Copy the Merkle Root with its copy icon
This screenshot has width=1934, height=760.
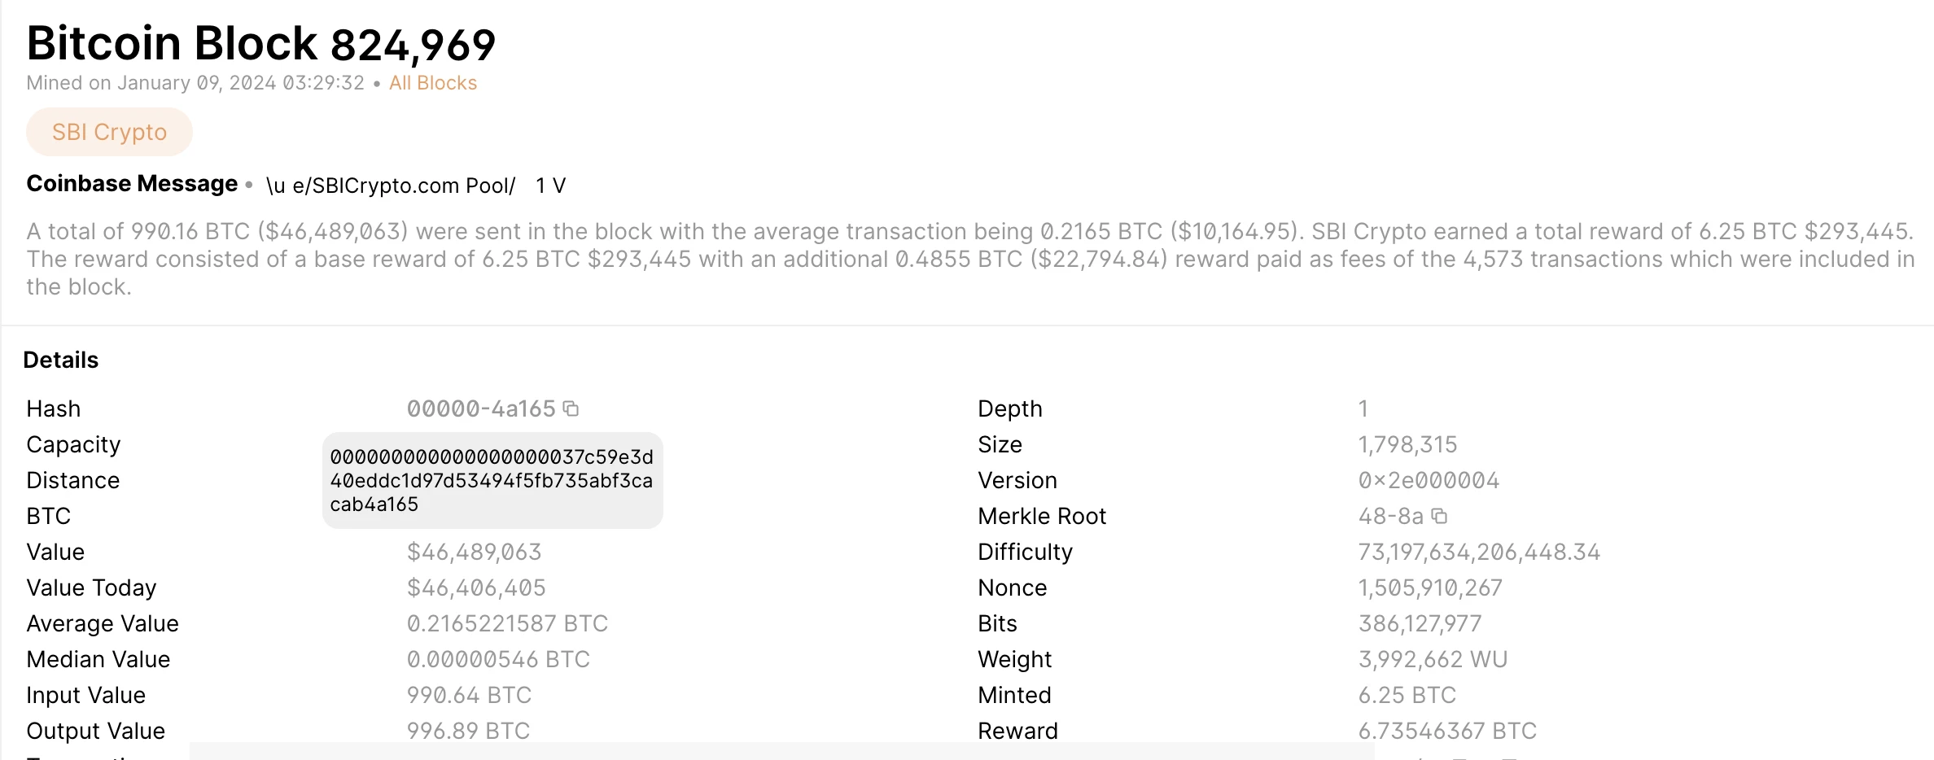[1438, 516]
